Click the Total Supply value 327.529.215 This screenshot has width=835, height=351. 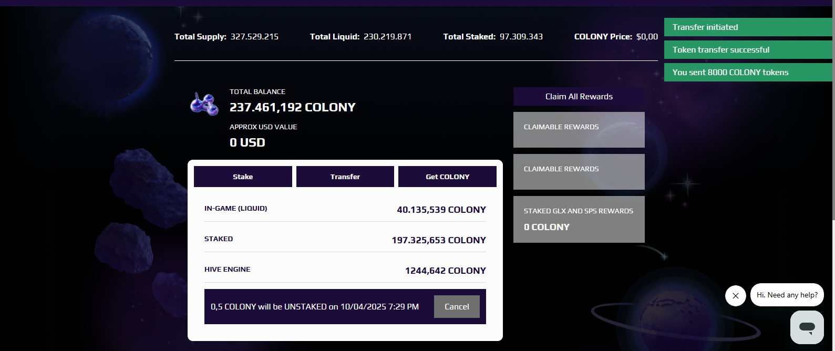(x=254, y=37)
